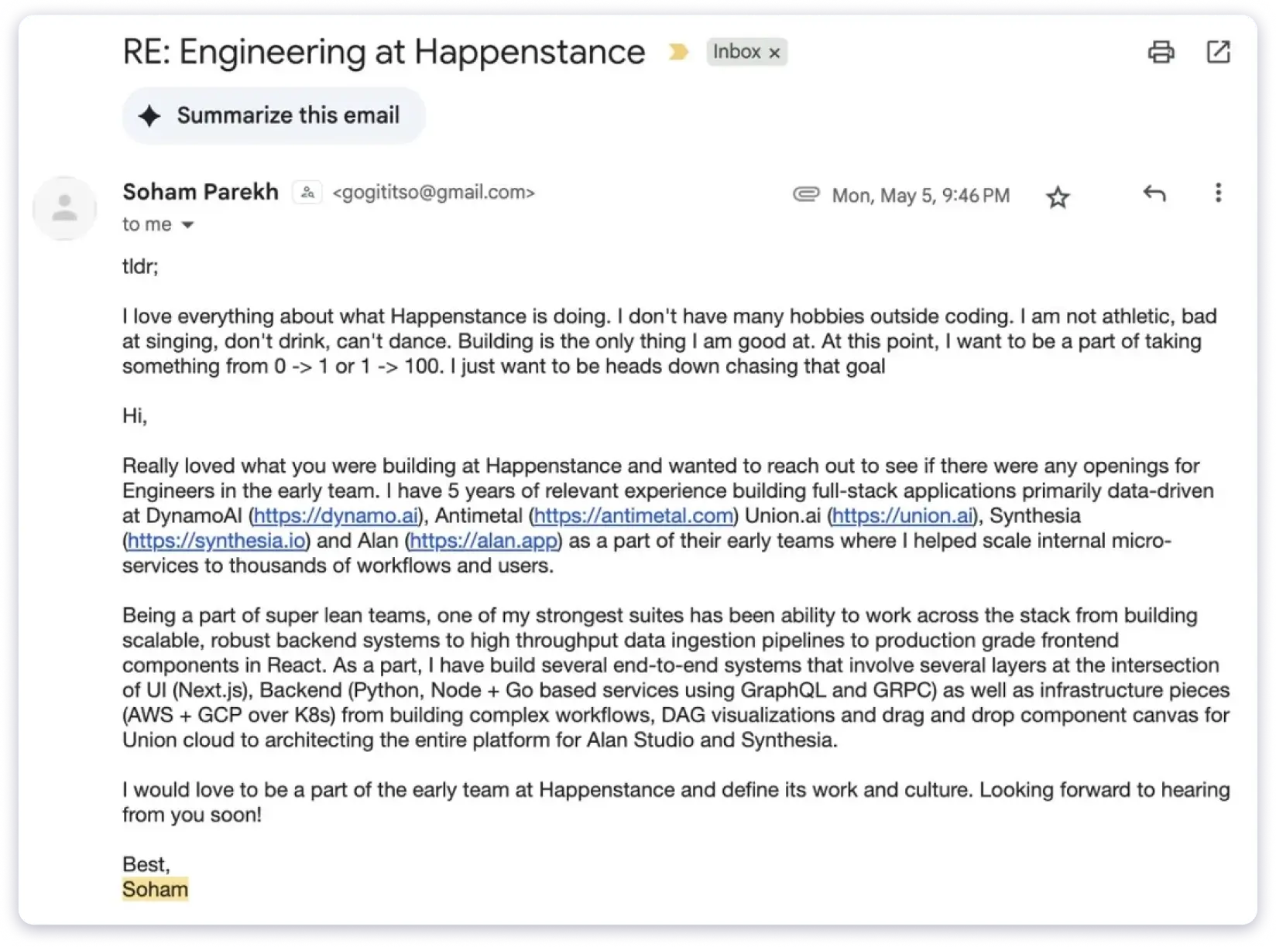Click the timestamp Mon, May 5, 9:46 PM

920,195
